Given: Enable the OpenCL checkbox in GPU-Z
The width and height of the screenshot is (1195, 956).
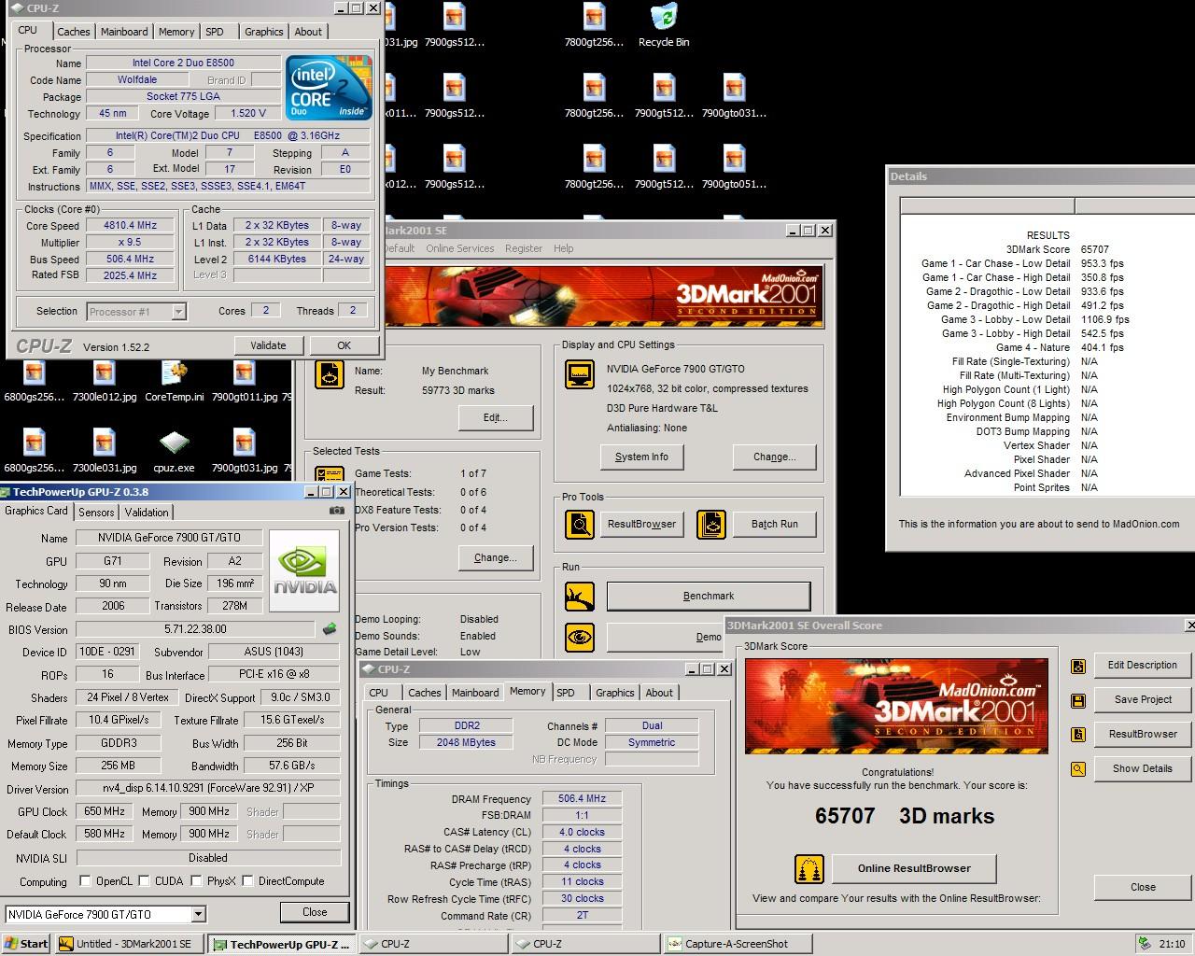Looking at the screenshot, I should pos(85,880).
